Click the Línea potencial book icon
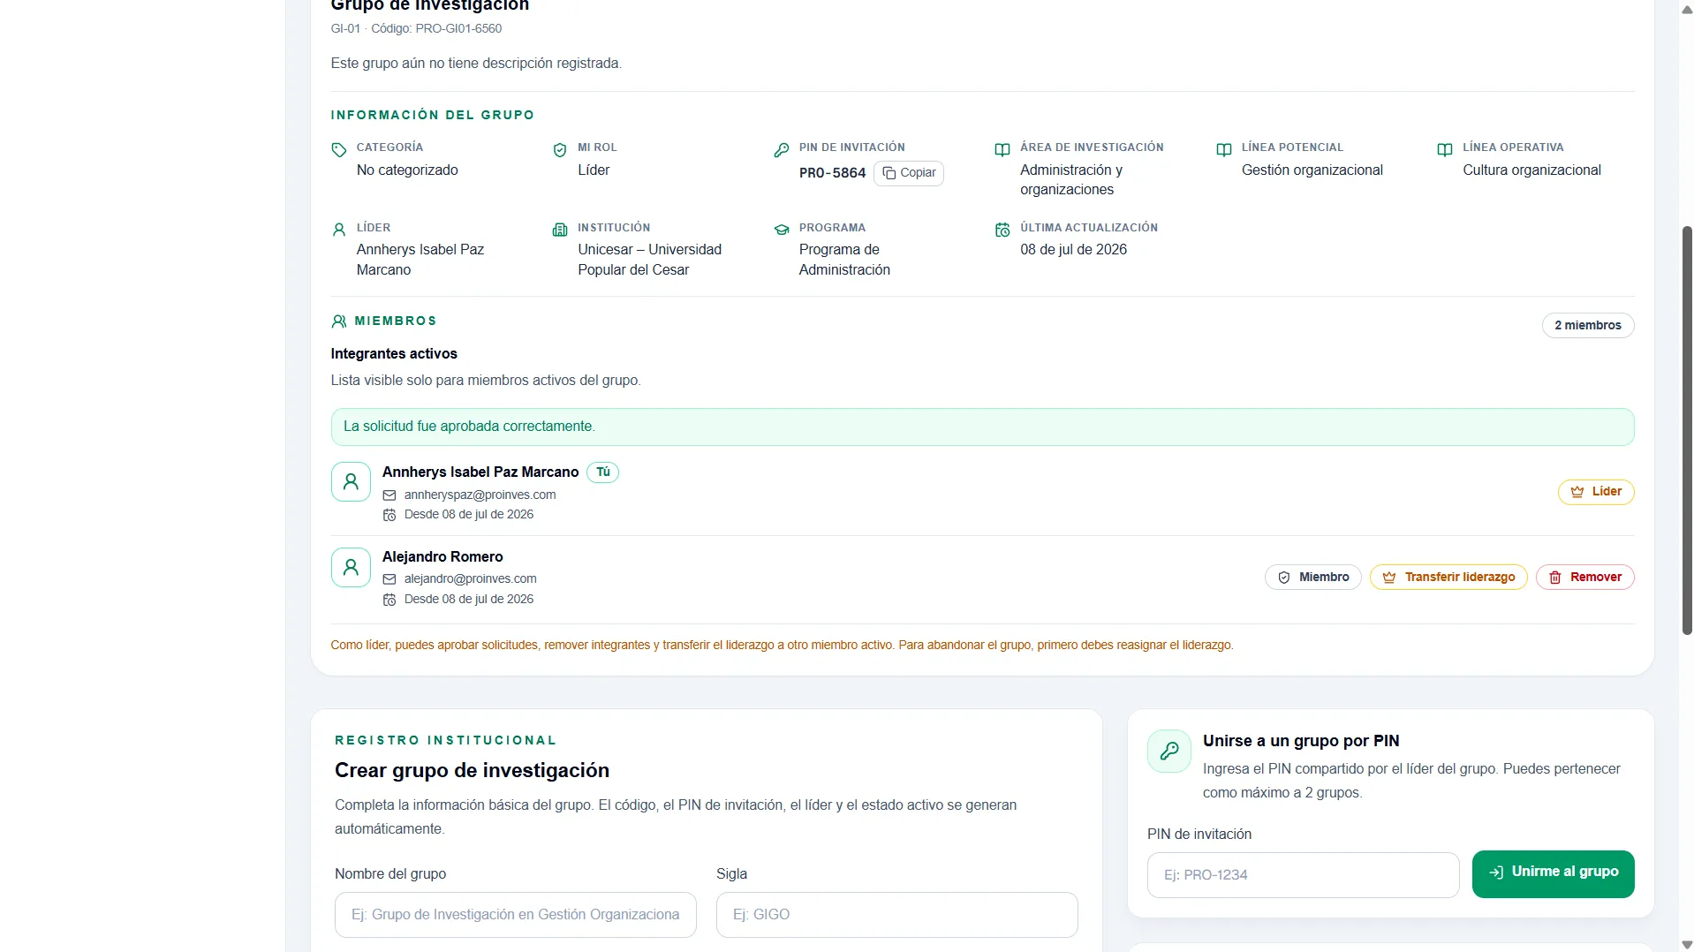1694x952 pixels. click(x=1224, y=150)
